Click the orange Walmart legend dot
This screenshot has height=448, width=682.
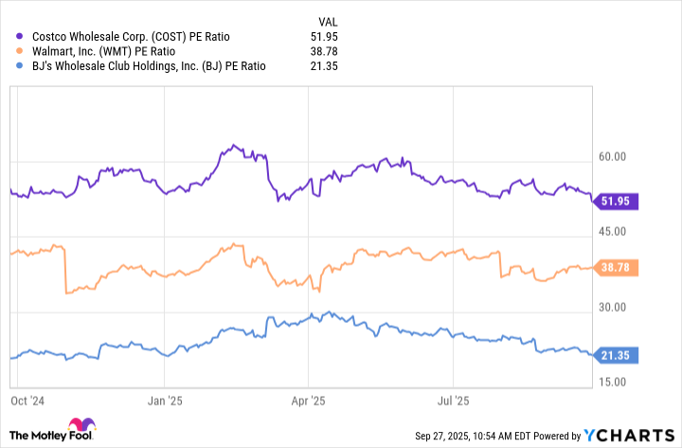pos(21,51)
